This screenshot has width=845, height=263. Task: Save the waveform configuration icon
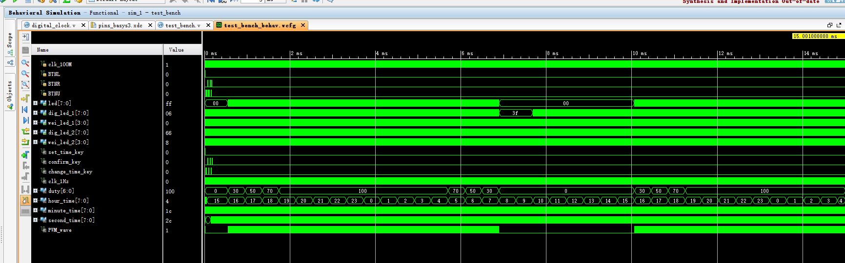25,50
